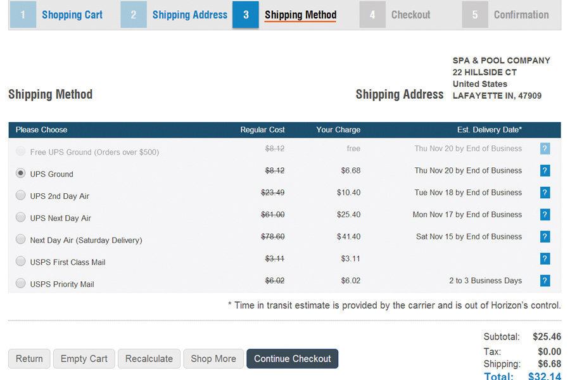Click the Recalculate button
Viewport: 570px width, 380px height.
[149, 358]
